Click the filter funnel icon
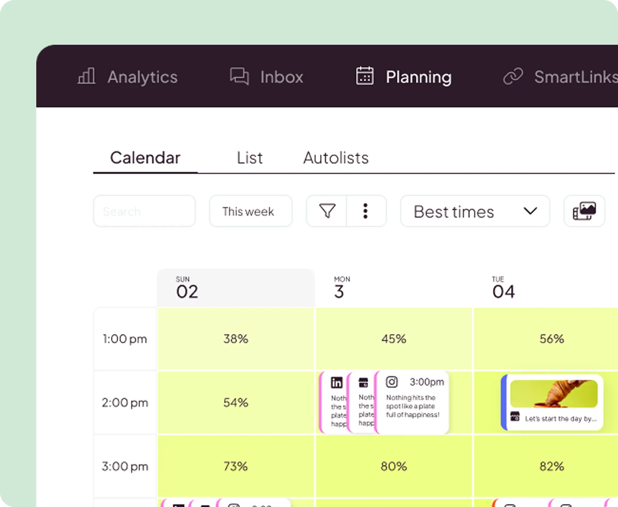This screenshot has width=618, height=507. 327,211
